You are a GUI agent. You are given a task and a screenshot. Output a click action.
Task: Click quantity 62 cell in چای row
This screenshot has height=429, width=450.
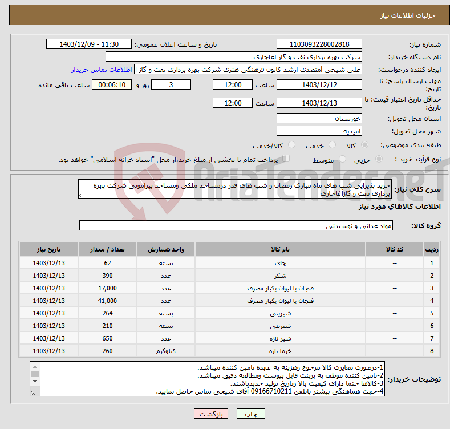(107, 263)
